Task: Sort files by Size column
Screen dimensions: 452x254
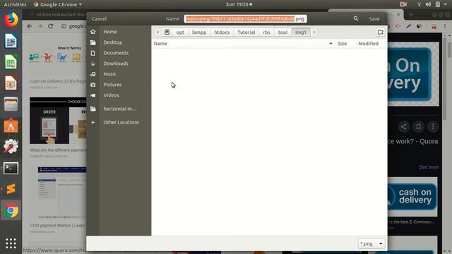Action: click(342, 44)
